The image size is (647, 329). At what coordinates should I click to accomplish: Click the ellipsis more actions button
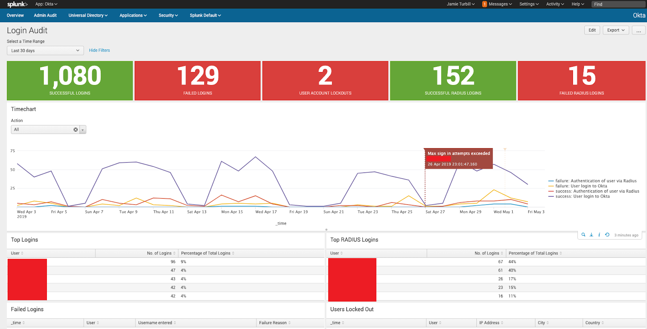tap(639, 30)
